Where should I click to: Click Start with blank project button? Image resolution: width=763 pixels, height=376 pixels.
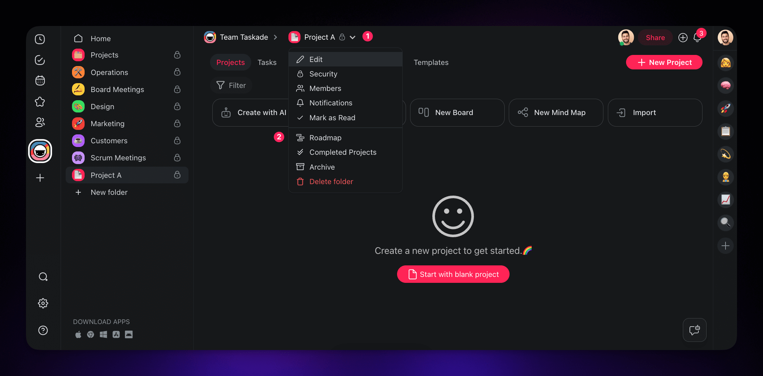pos(453,274)
